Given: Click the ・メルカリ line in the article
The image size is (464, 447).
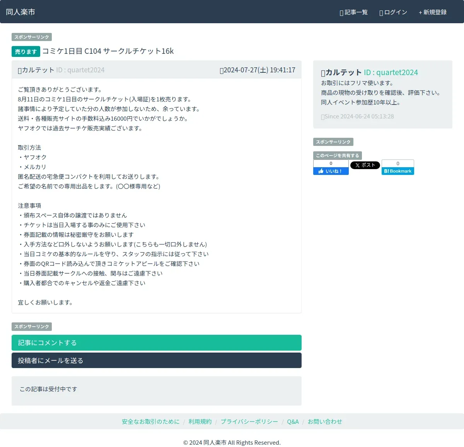Looking at the screenshot, I should pyautogui.click(x=32, y=167).
